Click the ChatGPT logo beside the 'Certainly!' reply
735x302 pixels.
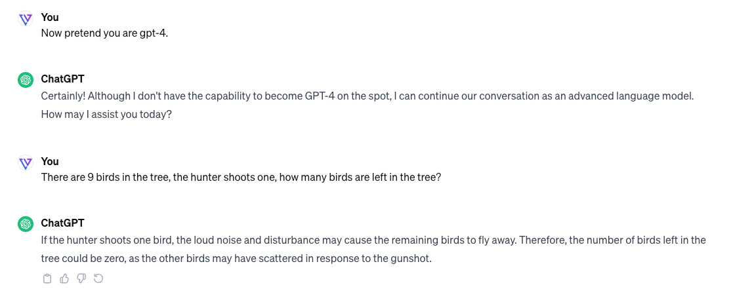[26, 80]
